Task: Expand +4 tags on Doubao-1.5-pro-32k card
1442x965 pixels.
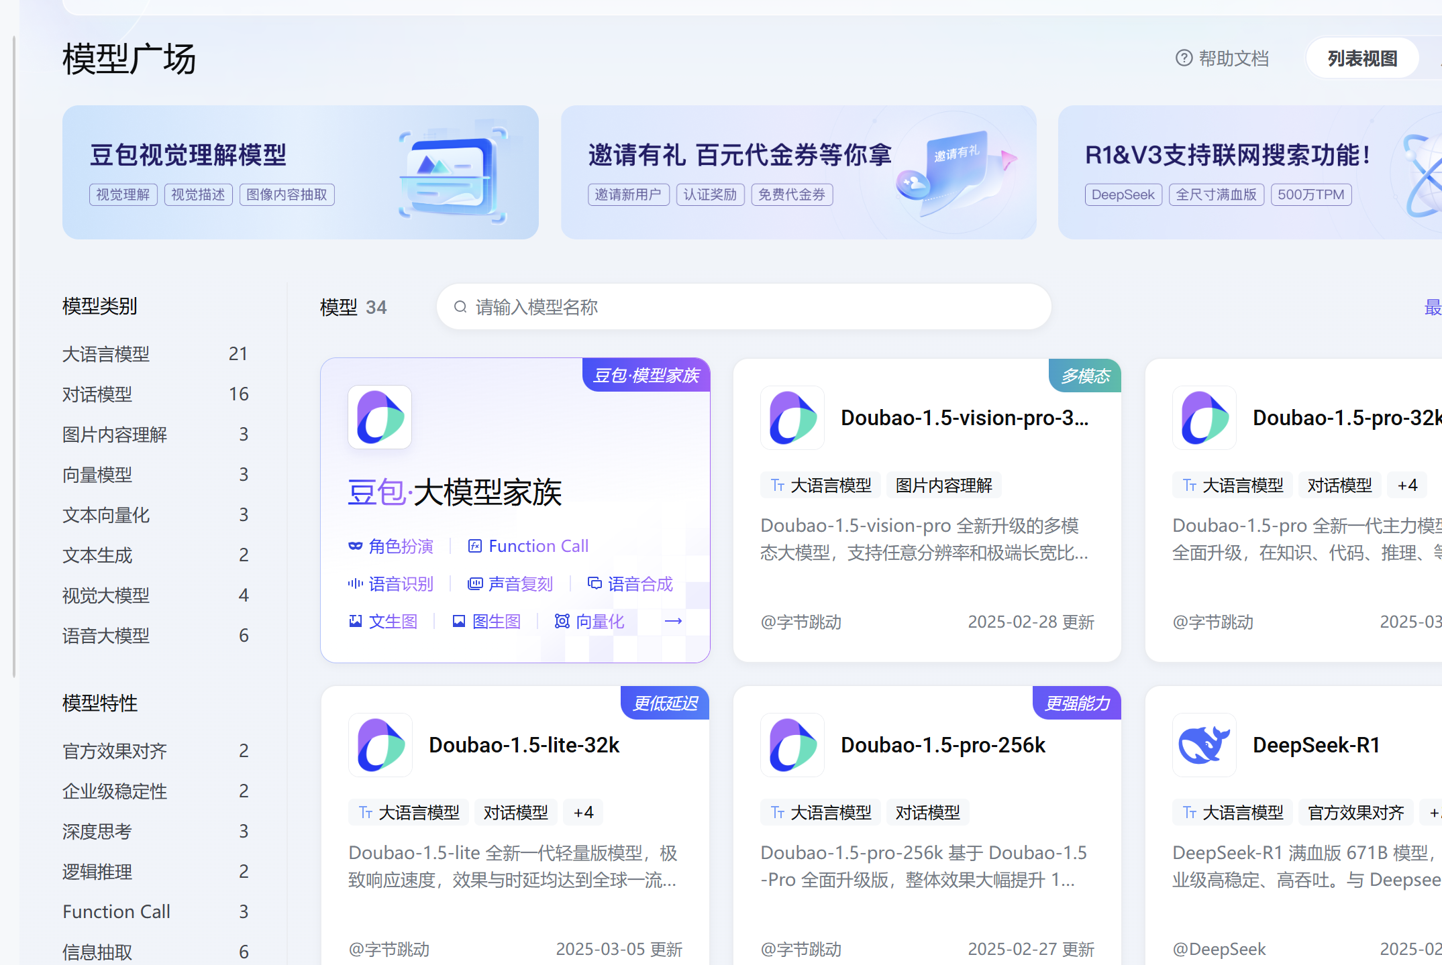Action: click(1407, 485)
